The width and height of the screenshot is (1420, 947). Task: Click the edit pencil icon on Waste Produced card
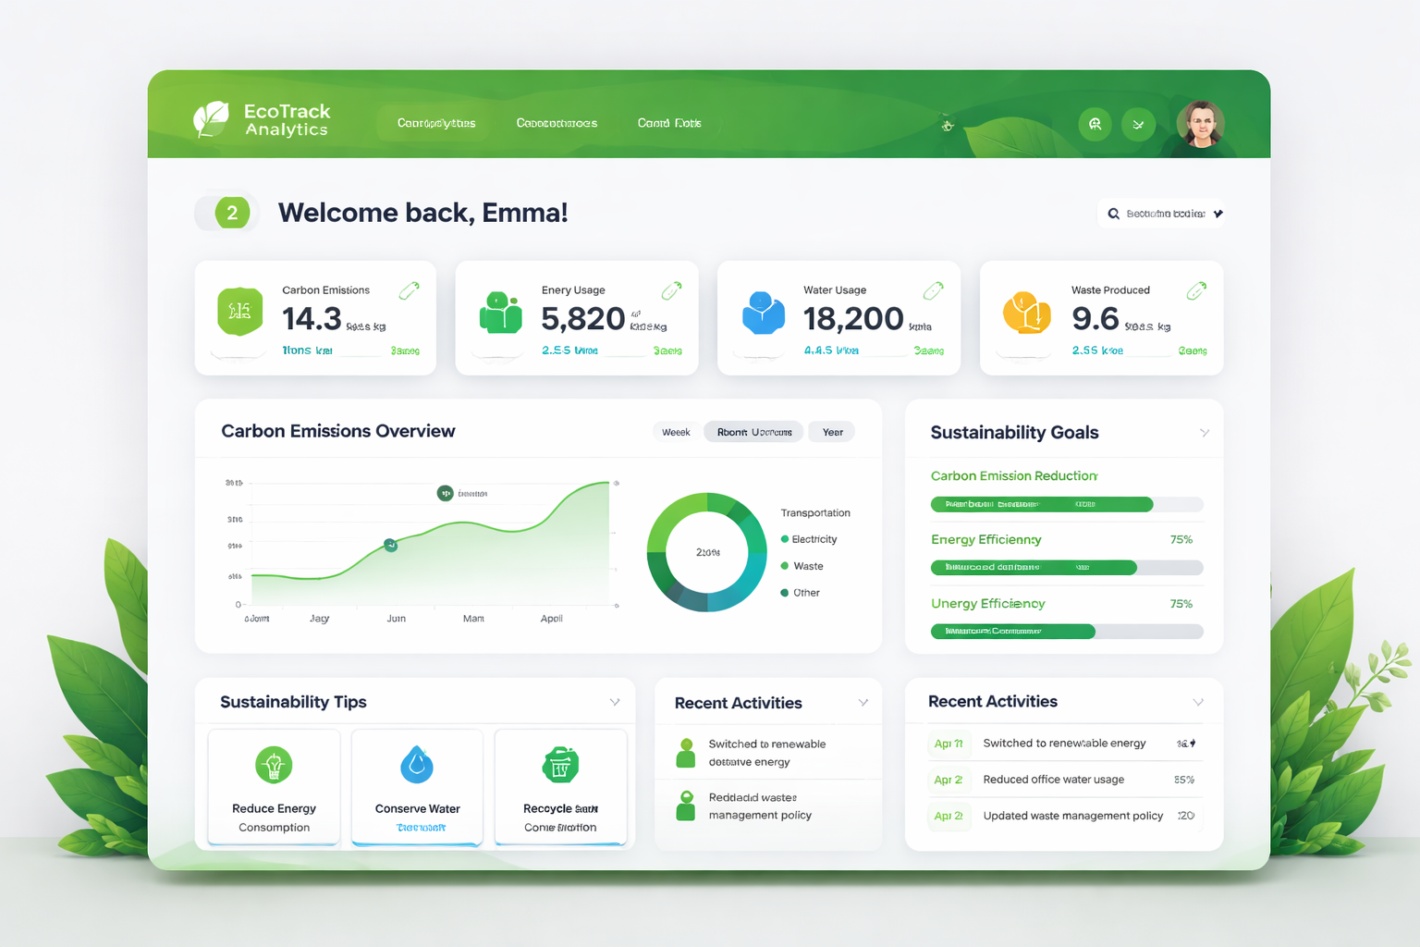[x=1195, y=289]
